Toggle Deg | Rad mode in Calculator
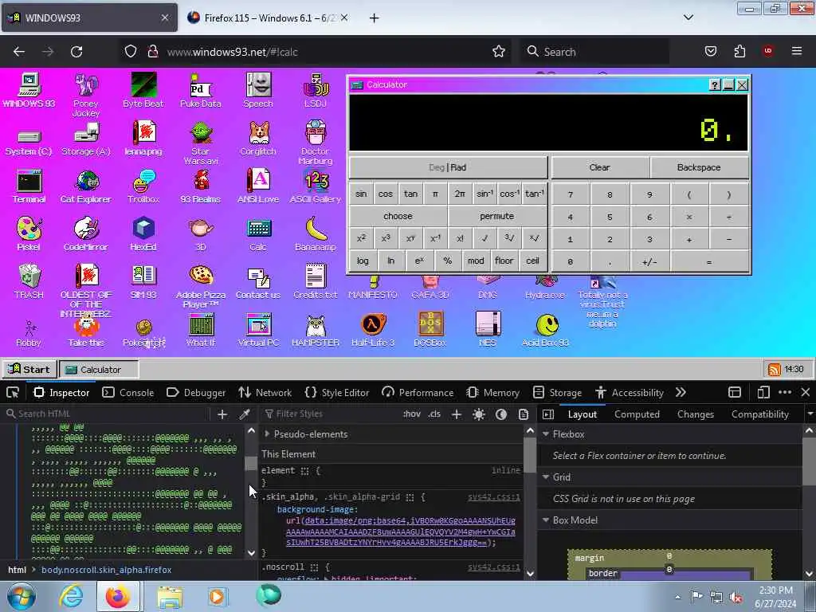816x612 pixels. (x=448, y=167)
